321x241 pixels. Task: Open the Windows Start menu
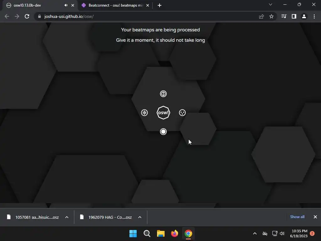click(133, 233)
